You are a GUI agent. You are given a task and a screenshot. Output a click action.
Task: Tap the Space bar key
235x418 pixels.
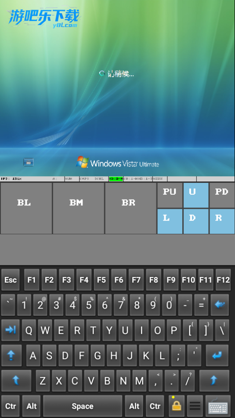point(83,406)
